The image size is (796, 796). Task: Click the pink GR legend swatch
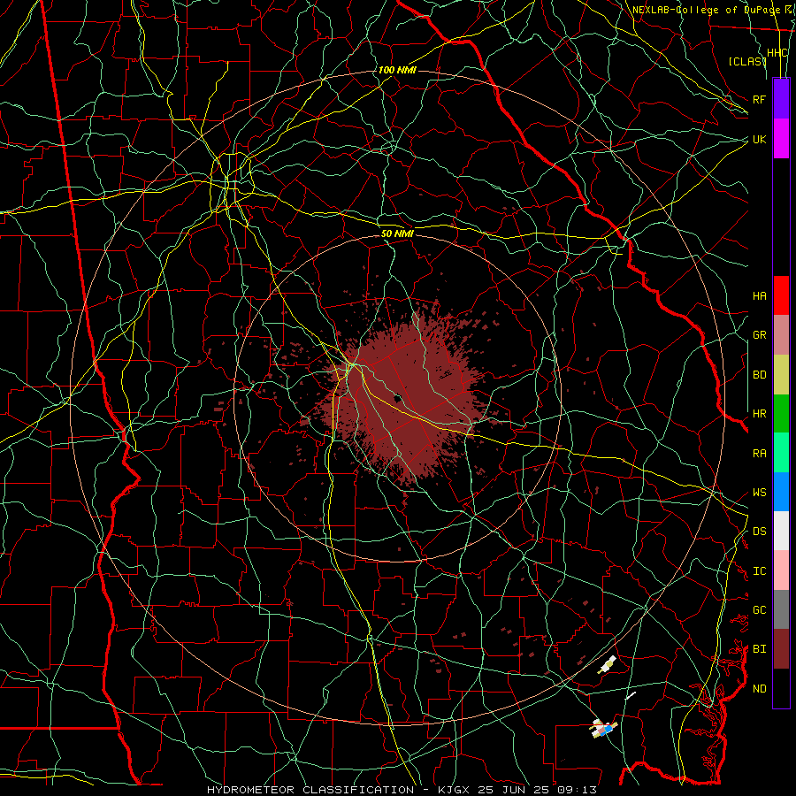tap(781, 335)
